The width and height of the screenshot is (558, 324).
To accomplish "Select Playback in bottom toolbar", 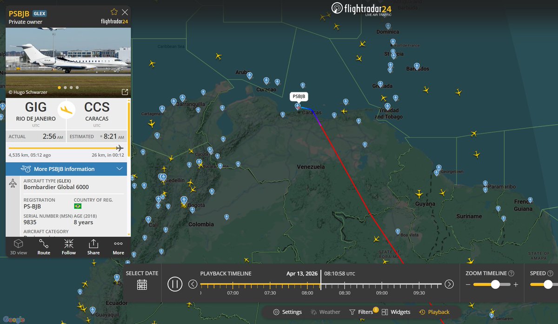I will (x=434, y=312).
